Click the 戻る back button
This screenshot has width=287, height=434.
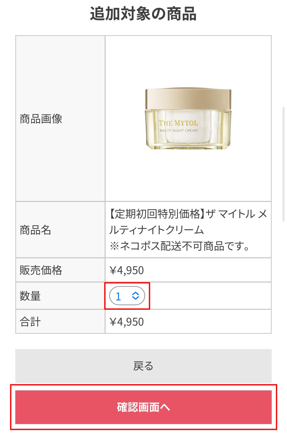coord(143,366)
